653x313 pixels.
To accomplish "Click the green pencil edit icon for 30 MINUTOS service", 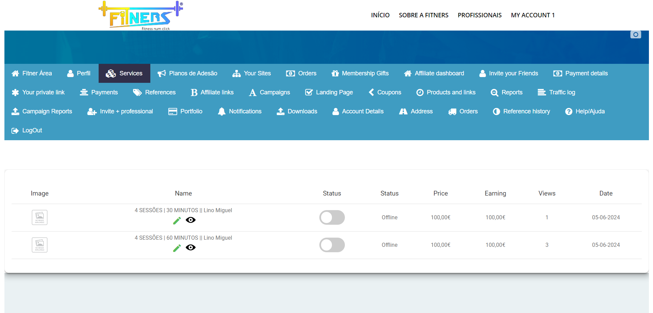I will [x=177, y=221].
